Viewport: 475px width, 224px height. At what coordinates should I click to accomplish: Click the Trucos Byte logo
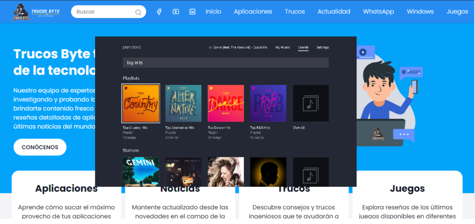(37, 12)
